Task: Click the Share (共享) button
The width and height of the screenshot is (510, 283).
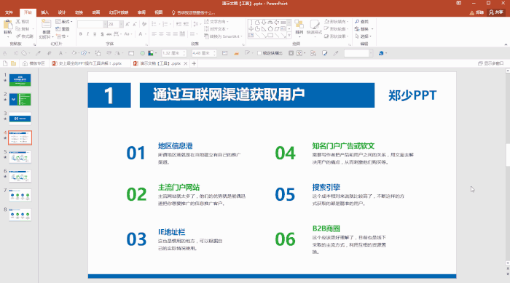Action: pyautogui.click(x=496, y=12)
